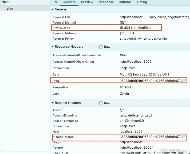
Task: Click the Request Method label
Action: click(x=64, y=22)
